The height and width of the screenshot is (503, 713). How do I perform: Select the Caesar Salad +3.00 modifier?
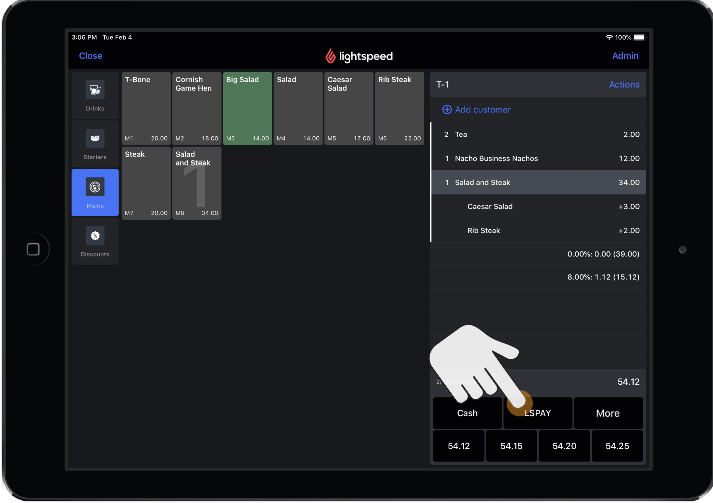pos(538,207)
